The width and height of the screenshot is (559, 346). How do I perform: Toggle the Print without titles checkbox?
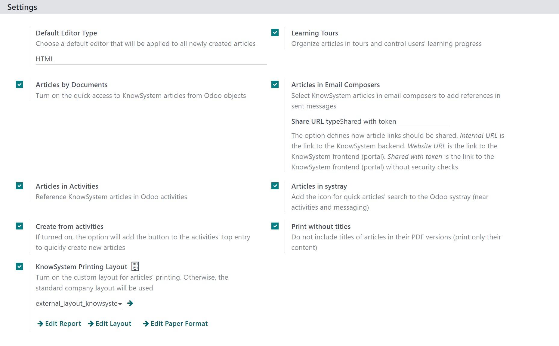pyautogui.click(x=275, y=226)
